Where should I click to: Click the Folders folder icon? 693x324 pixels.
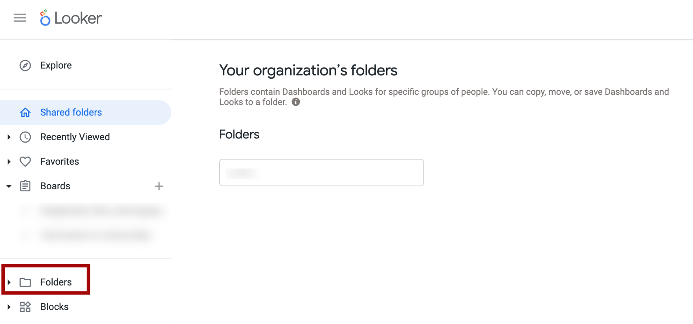pos(25,282)
